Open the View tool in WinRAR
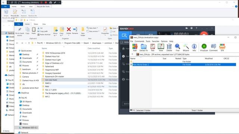Image resolution: width=239 pixels, height=134 pixels. [161, 47]
